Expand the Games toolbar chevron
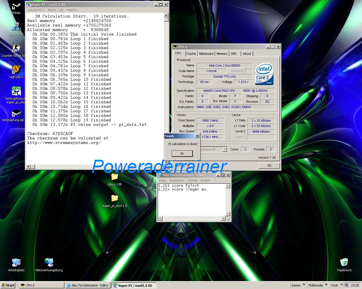Screen dimensions: 362x289 (x=304, y=285)
